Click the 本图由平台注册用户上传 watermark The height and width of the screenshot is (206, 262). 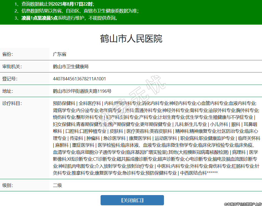tap(242, 204)
